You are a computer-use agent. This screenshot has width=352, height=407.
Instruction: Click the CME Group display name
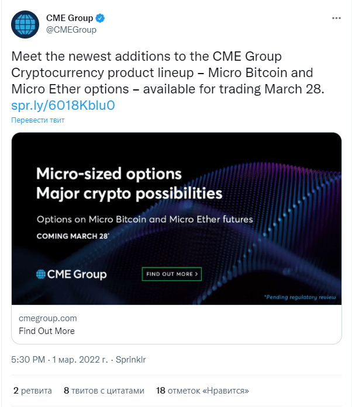click(x=70, y=18)
